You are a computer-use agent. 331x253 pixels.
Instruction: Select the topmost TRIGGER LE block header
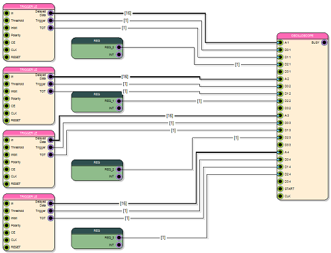[28, 7]
